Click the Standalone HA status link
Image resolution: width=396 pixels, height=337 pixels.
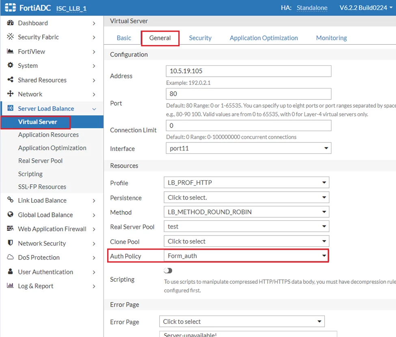(x=312, y=8)
